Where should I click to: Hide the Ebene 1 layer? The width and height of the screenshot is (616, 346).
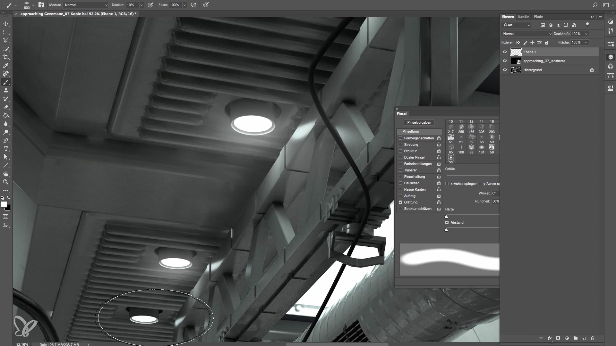tap(505, 52)
